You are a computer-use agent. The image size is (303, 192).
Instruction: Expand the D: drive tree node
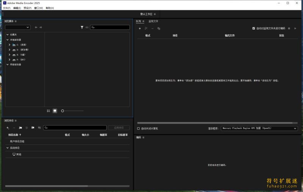click(9, 50)
